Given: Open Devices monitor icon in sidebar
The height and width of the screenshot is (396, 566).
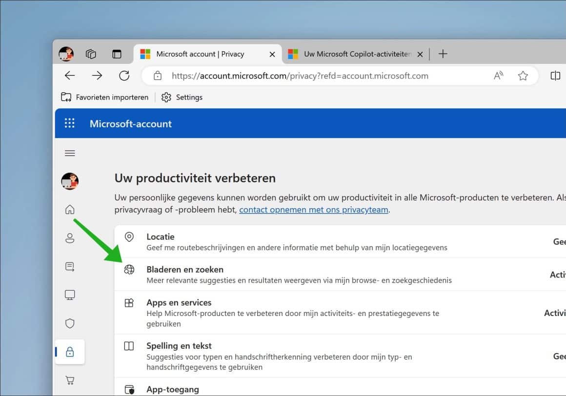Looking at the screenshot, I should 70,295.
